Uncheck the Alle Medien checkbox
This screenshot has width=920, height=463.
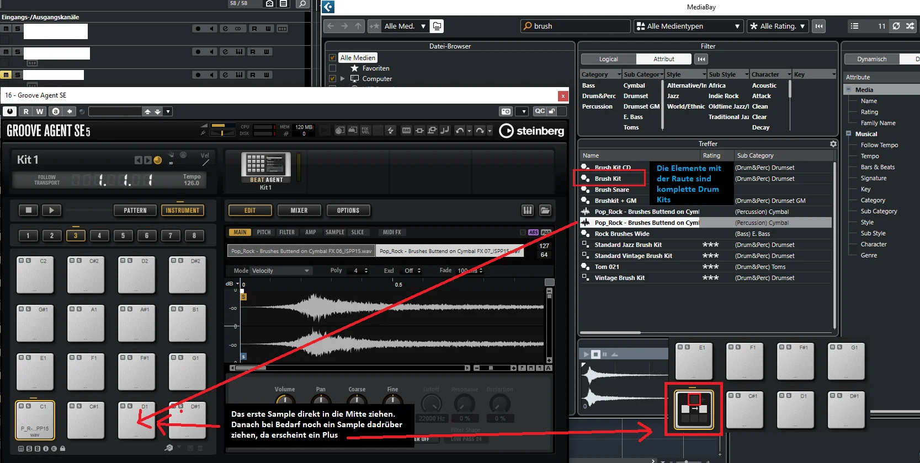click(x=332, y=57)
